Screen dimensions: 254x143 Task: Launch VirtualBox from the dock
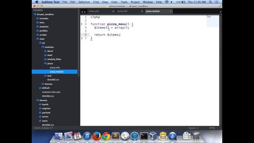[153, 136]
